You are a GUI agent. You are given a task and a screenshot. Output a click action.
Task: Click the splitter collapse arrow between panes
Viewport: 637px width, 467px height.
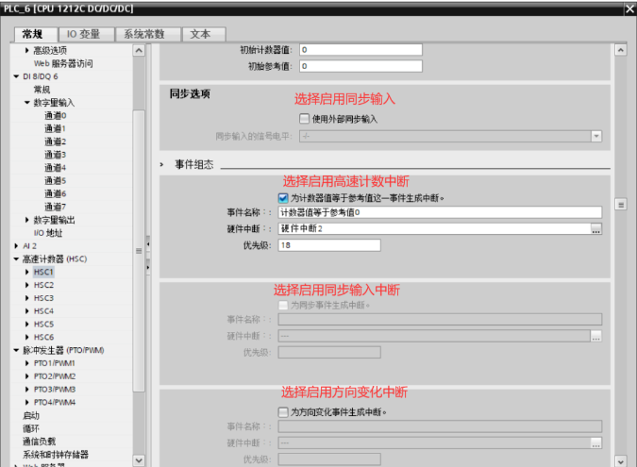pos(146,245)
